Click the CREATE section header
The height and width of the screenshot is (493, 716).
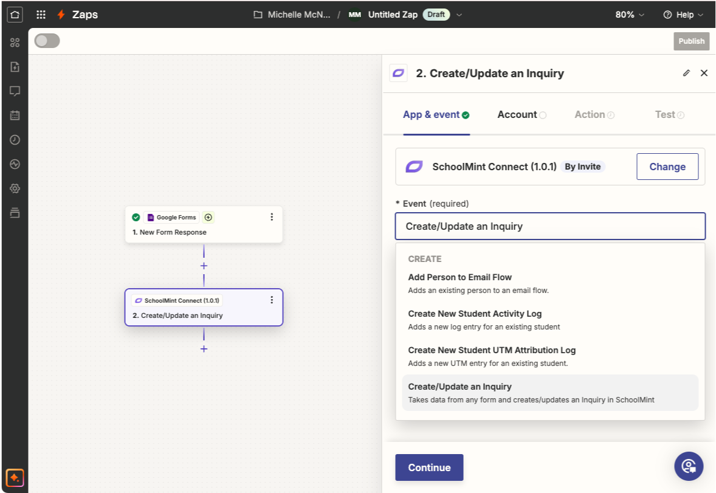425,259
